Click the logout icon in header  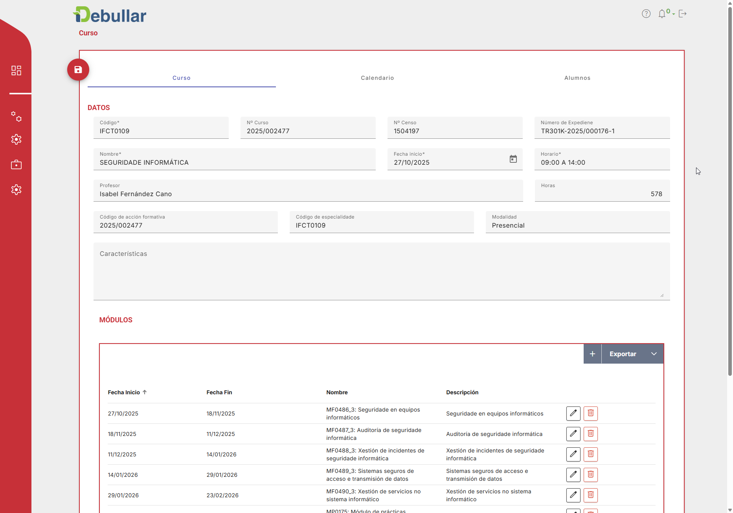683,14
